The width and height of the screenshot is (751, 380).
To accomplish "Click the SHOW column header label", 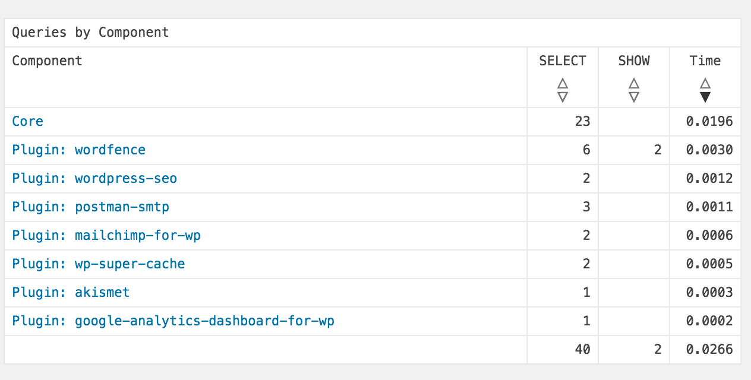I will click(634, 61).
